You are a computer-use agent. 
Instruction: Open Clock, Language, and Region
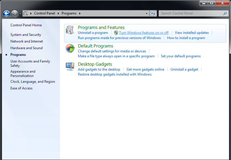tap(33, 82)
